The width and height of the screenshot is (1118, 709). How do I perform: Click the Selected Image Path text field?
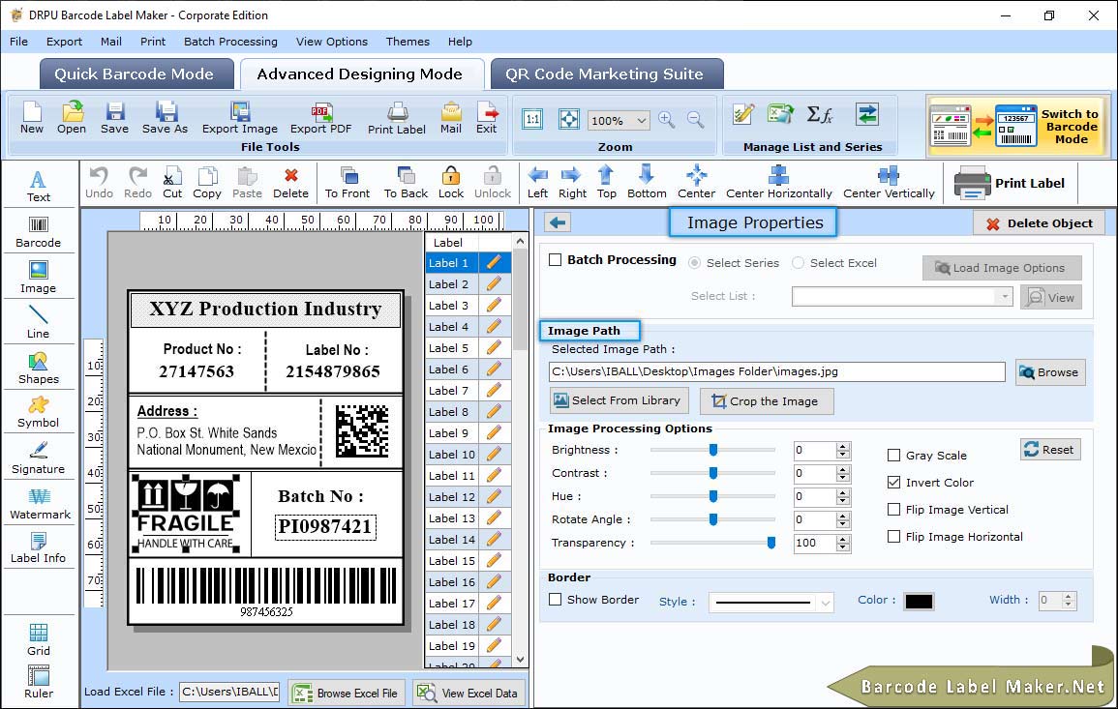pos(776,372)
